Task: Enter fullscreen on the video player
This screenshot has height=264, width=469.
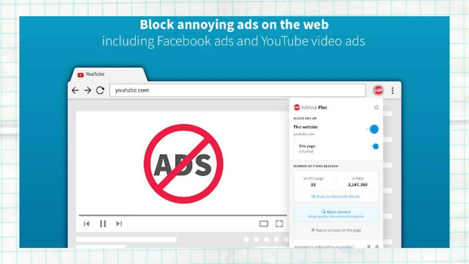Action: coord(279,224)
